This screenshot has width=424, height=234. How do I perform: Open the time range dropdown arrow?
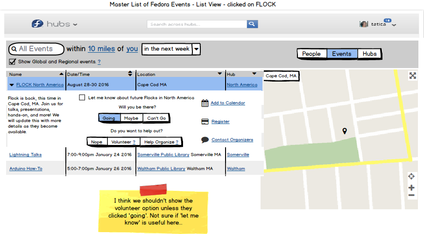click(x=196, y=49)
